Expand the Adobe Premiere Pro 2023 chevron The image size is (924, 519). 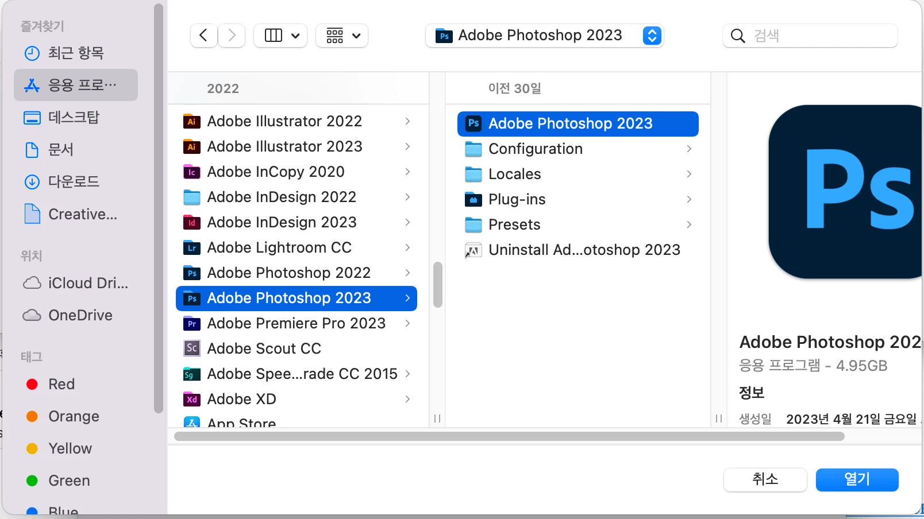click(407, 323)
